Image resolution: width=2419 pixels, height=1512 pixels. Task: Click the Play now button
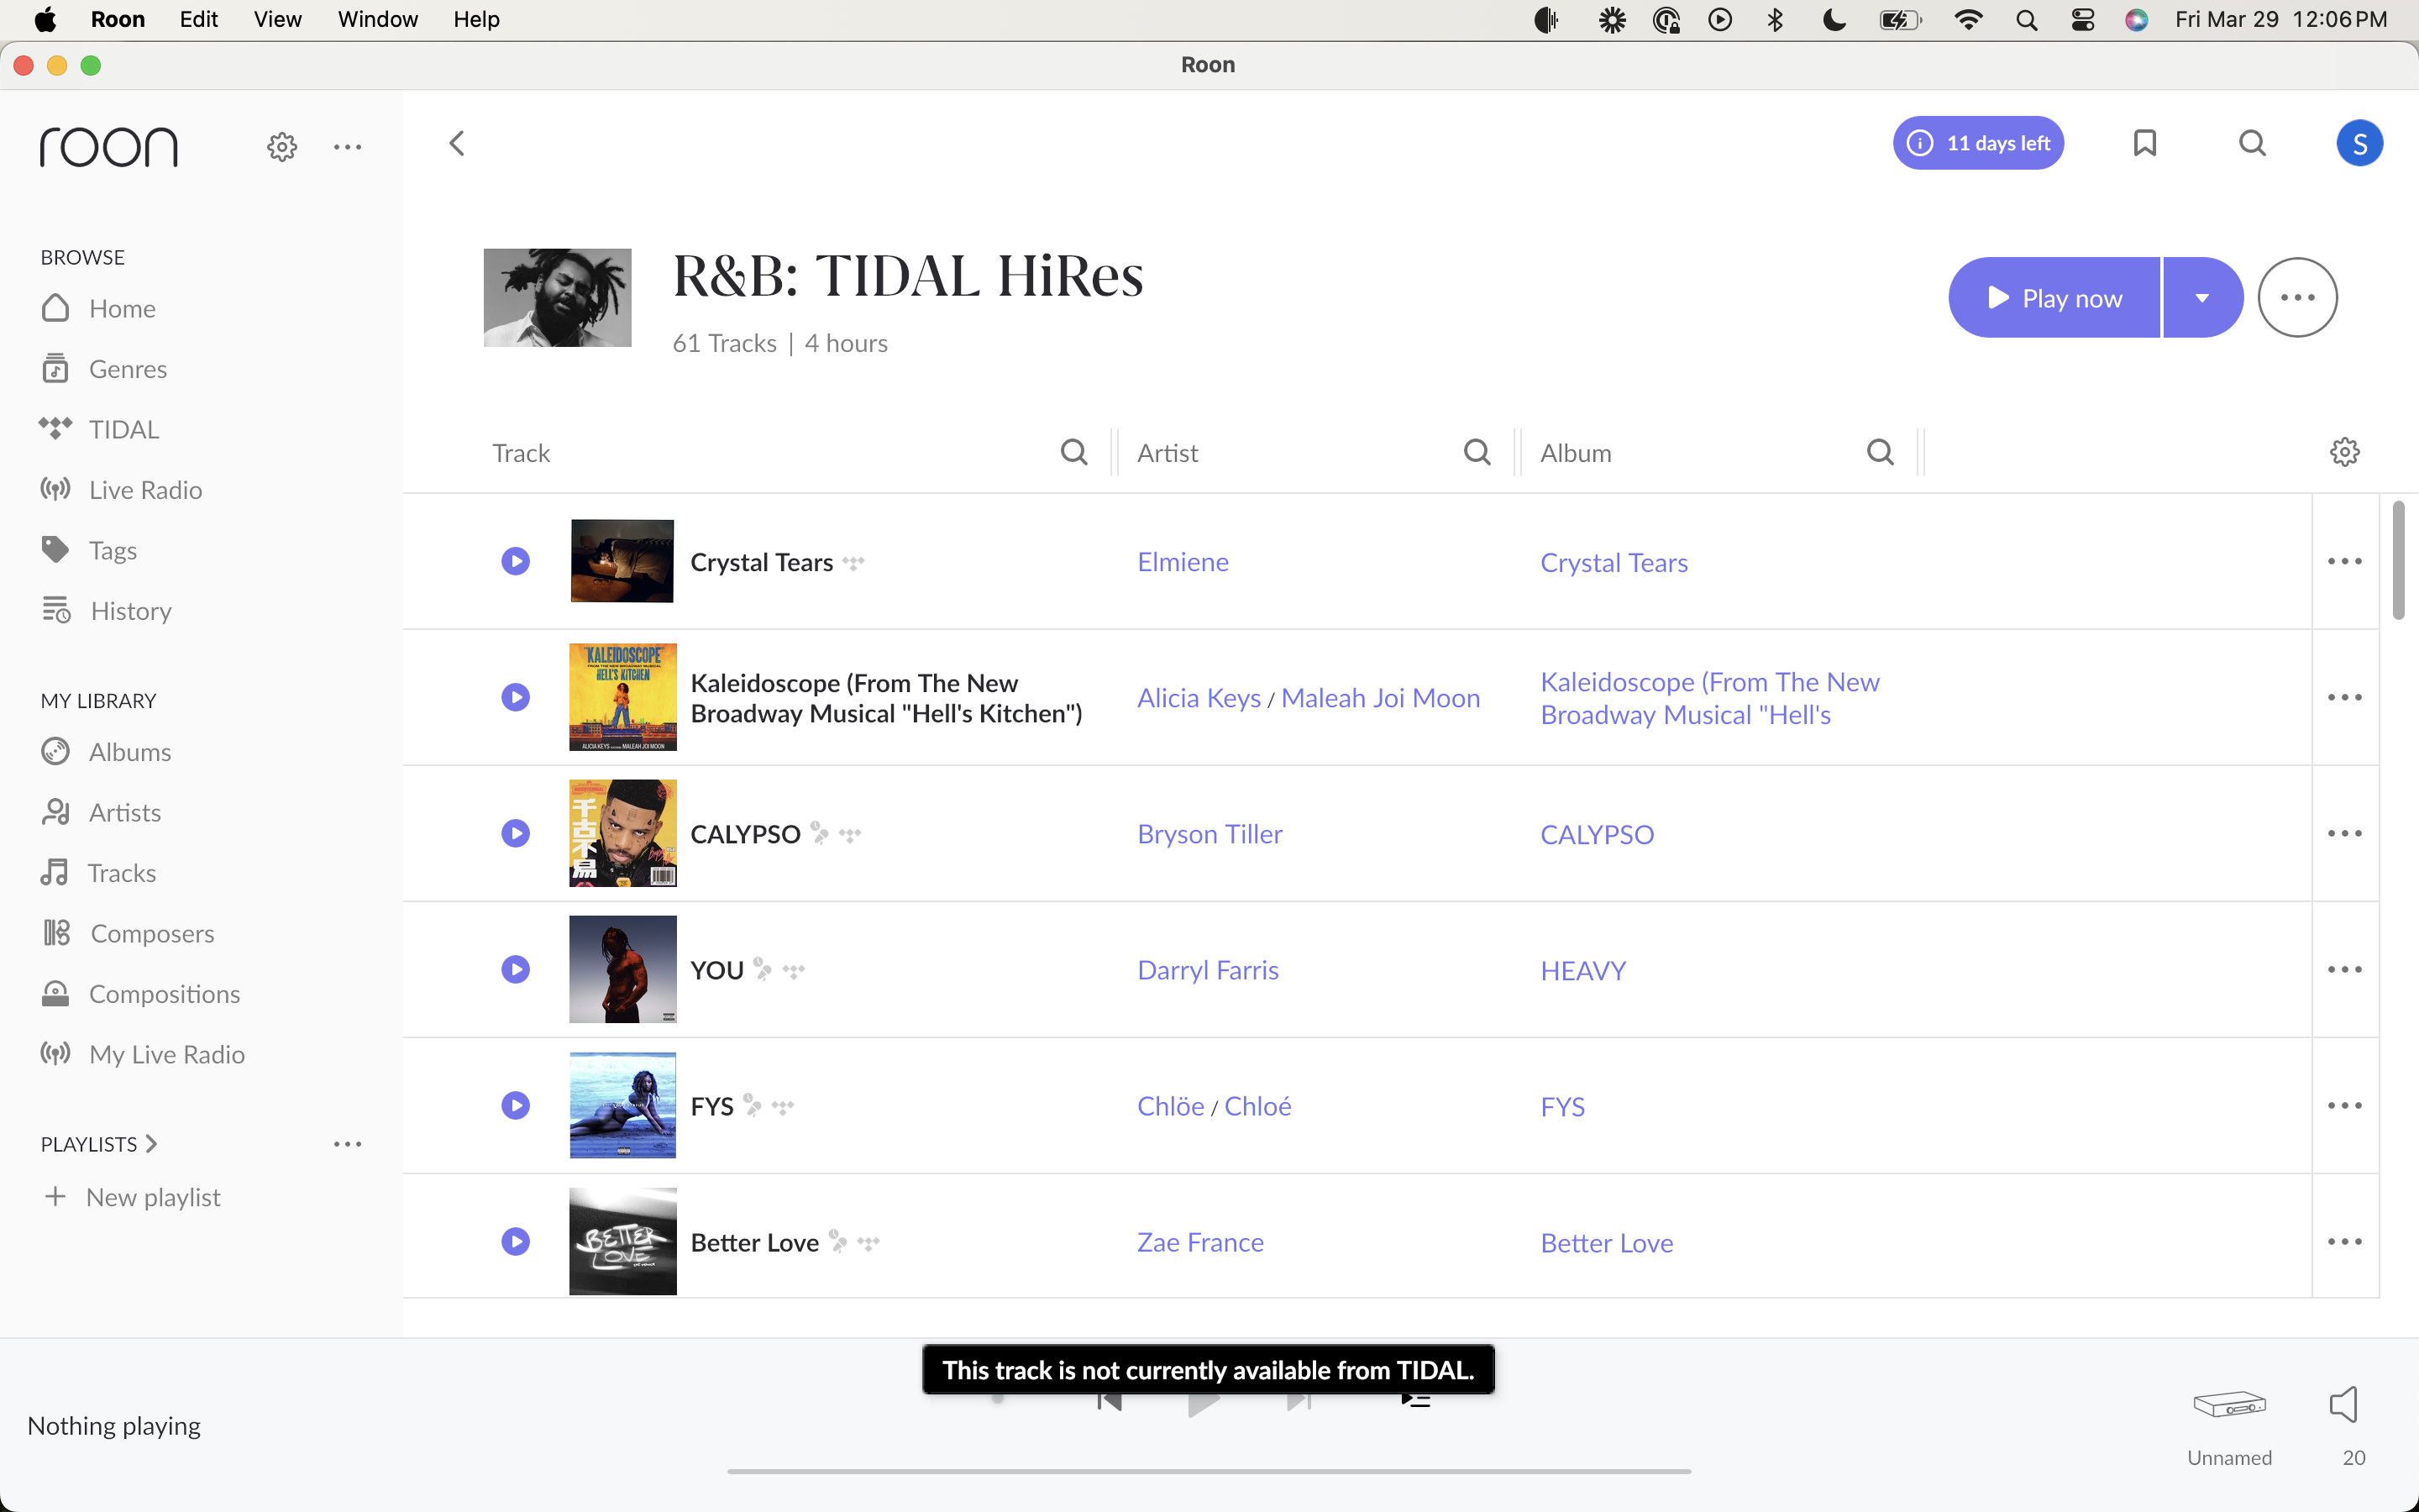pyautogui.click(x=2054, y=297)
